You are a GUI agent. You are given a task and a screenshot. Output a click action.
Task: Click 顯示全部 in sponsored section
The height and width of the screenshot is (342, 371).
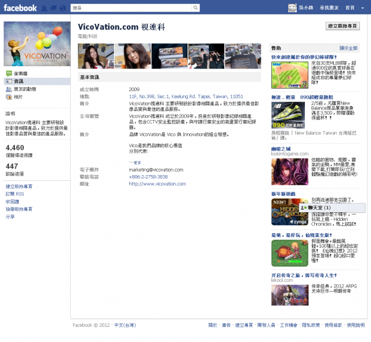click(348, 48)
